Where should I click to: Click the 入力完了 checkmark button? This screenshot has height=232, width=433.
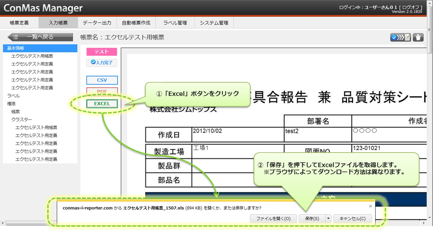tap(102, 63)
